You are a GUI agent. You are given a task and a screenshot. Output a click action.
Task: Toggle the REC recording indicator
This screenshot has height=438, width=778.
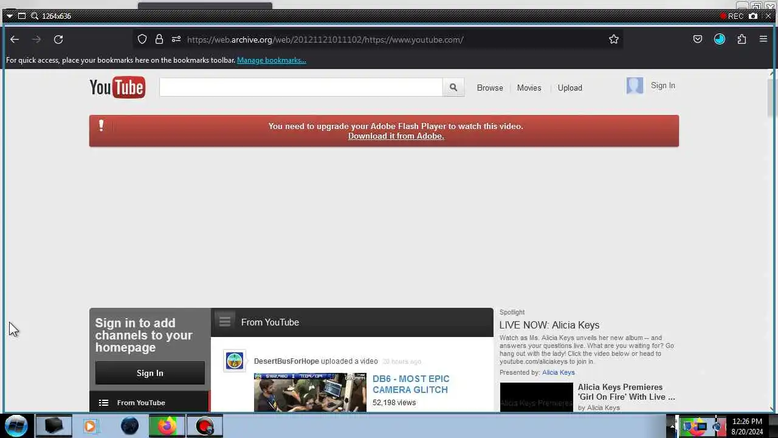click(732, 16)
